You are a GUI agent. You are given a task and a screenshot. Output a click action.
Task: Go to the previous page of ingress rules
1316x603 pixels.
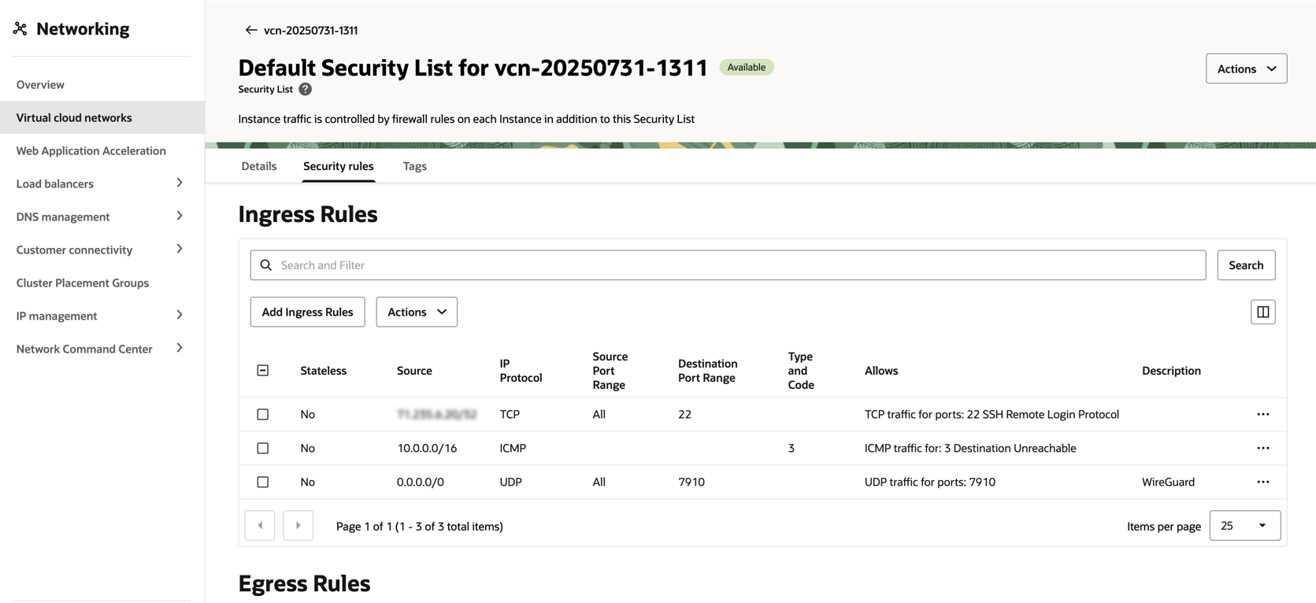pyautogui.click(x=260, y=525)
